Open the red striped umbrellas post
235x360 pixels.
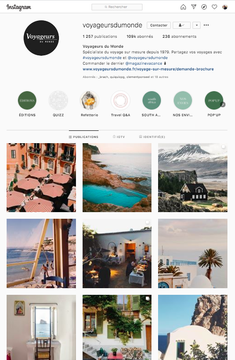41,178
